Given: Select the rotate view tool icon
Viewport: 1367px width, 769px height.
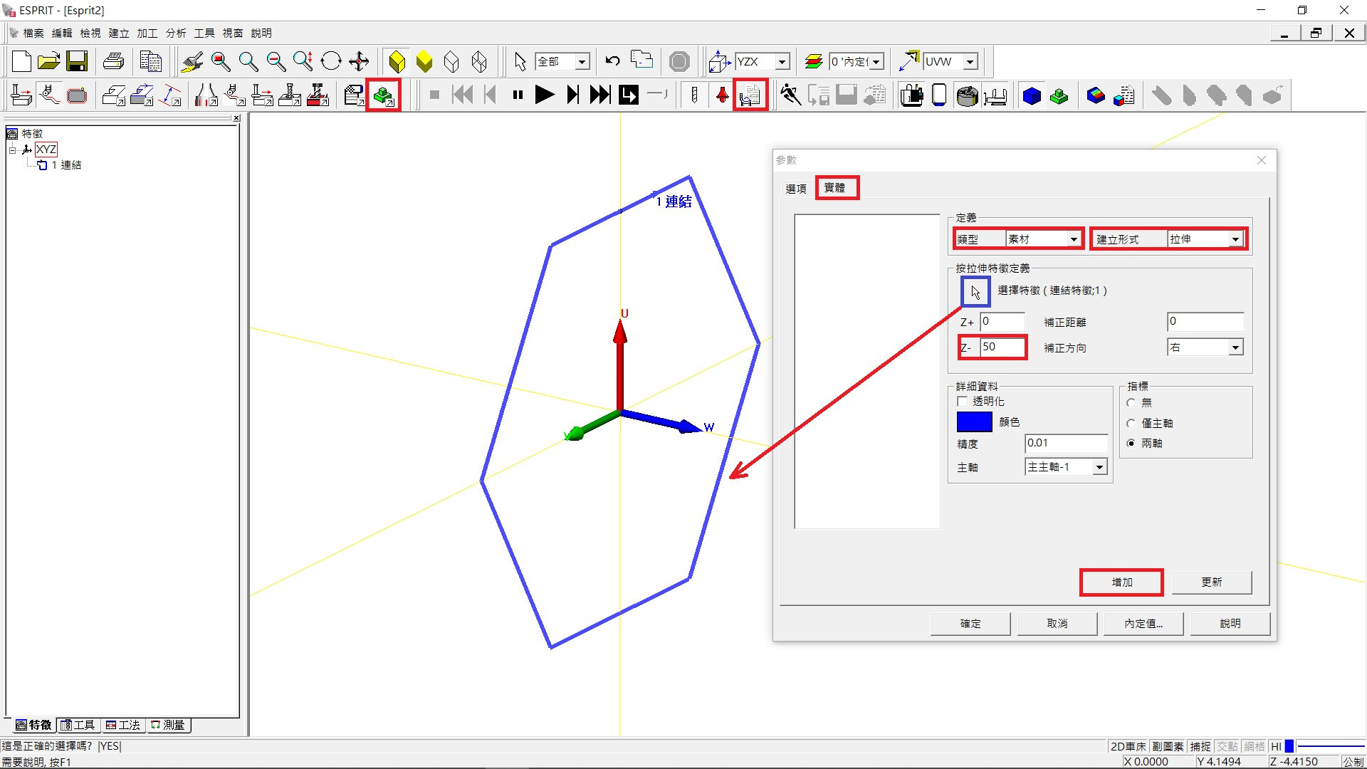Looking at the screenshot, I should [331, 62].
